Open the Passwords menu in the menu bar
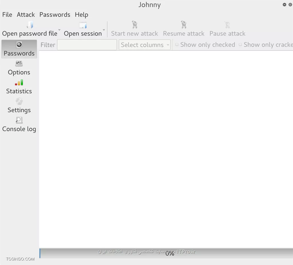 click(x=55, y=15)
